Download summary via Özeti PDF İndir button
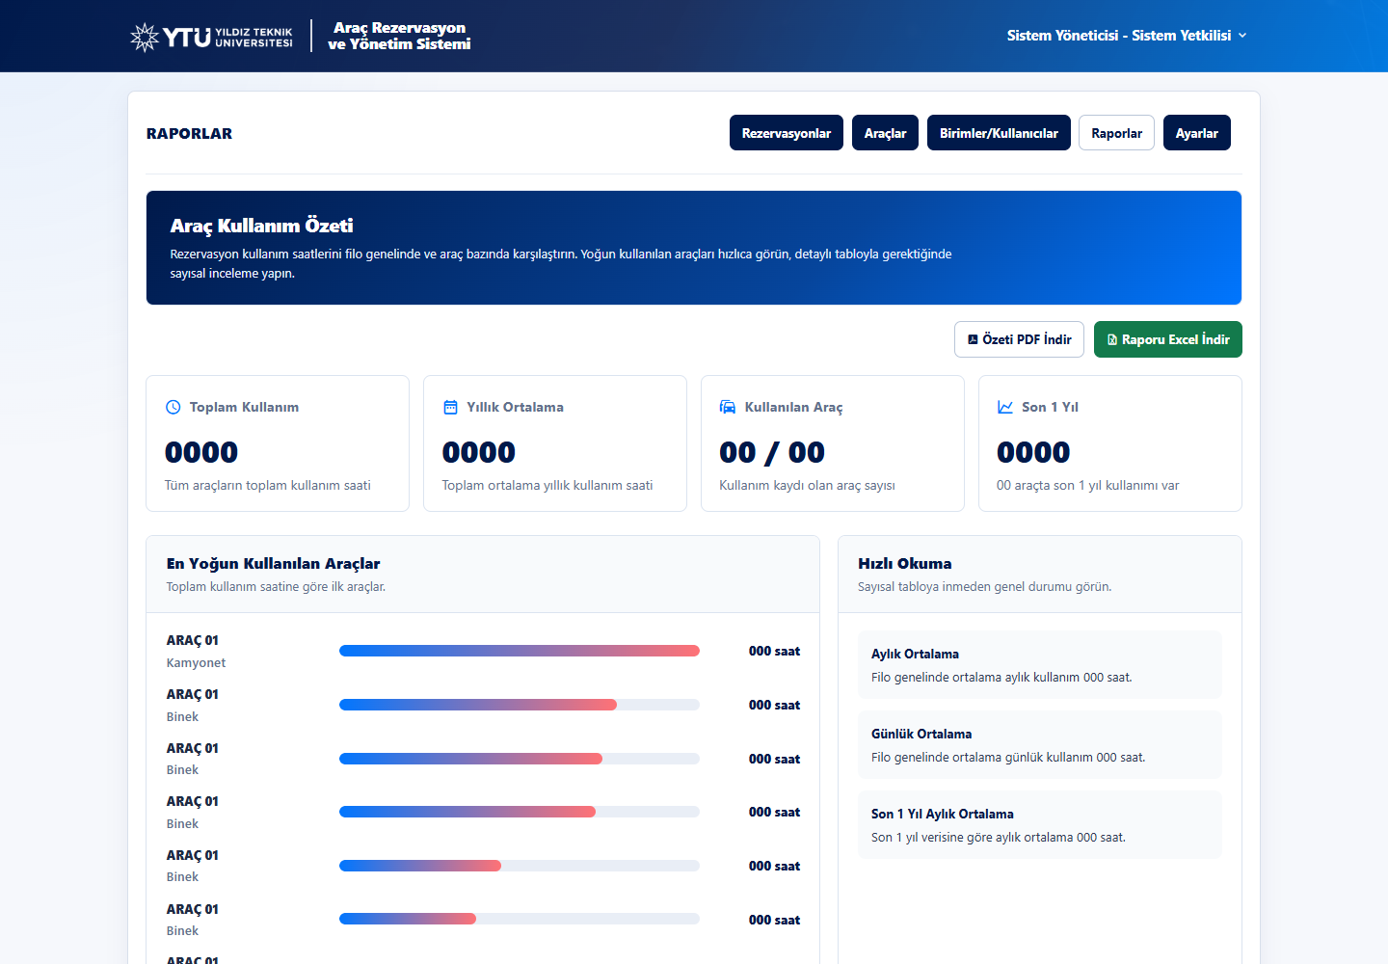 1019,339
